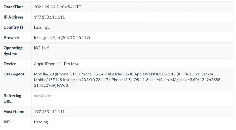Click the Operating System label
Screen dimensions: 236x130
click(x=13, y=51)
